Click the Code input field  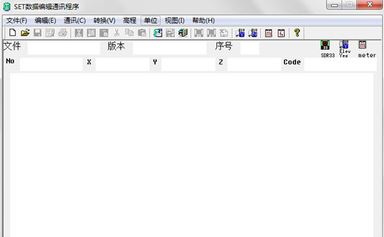pyautogui.click(x=341, y=65)
